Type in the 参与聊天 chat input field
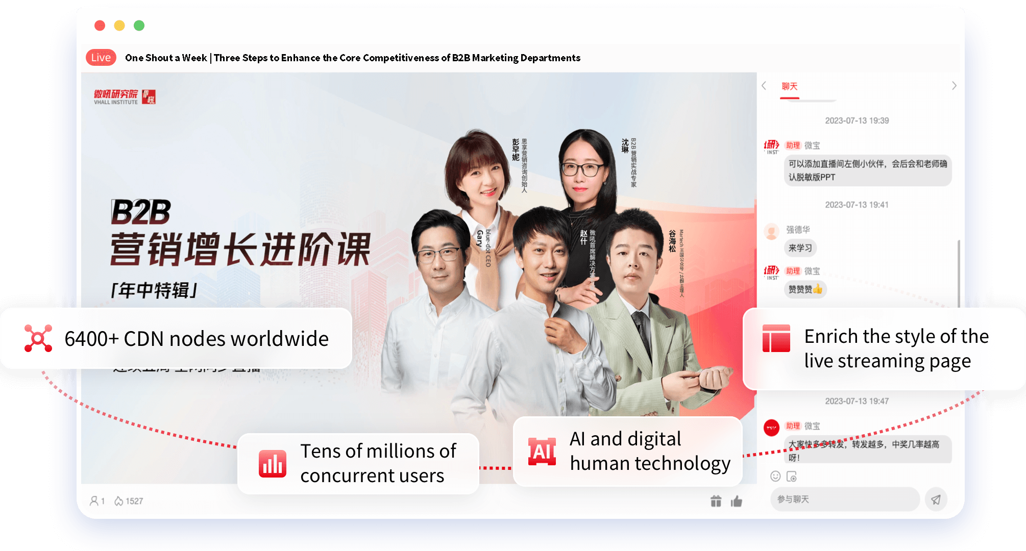The width and height of the screenshot is (1026, 551). [845, 499]
